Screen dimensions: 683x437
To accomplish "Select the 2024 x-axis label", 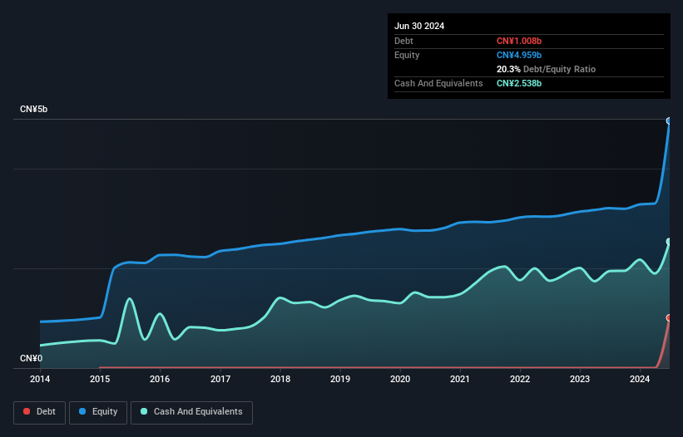I will pos(640,379).
